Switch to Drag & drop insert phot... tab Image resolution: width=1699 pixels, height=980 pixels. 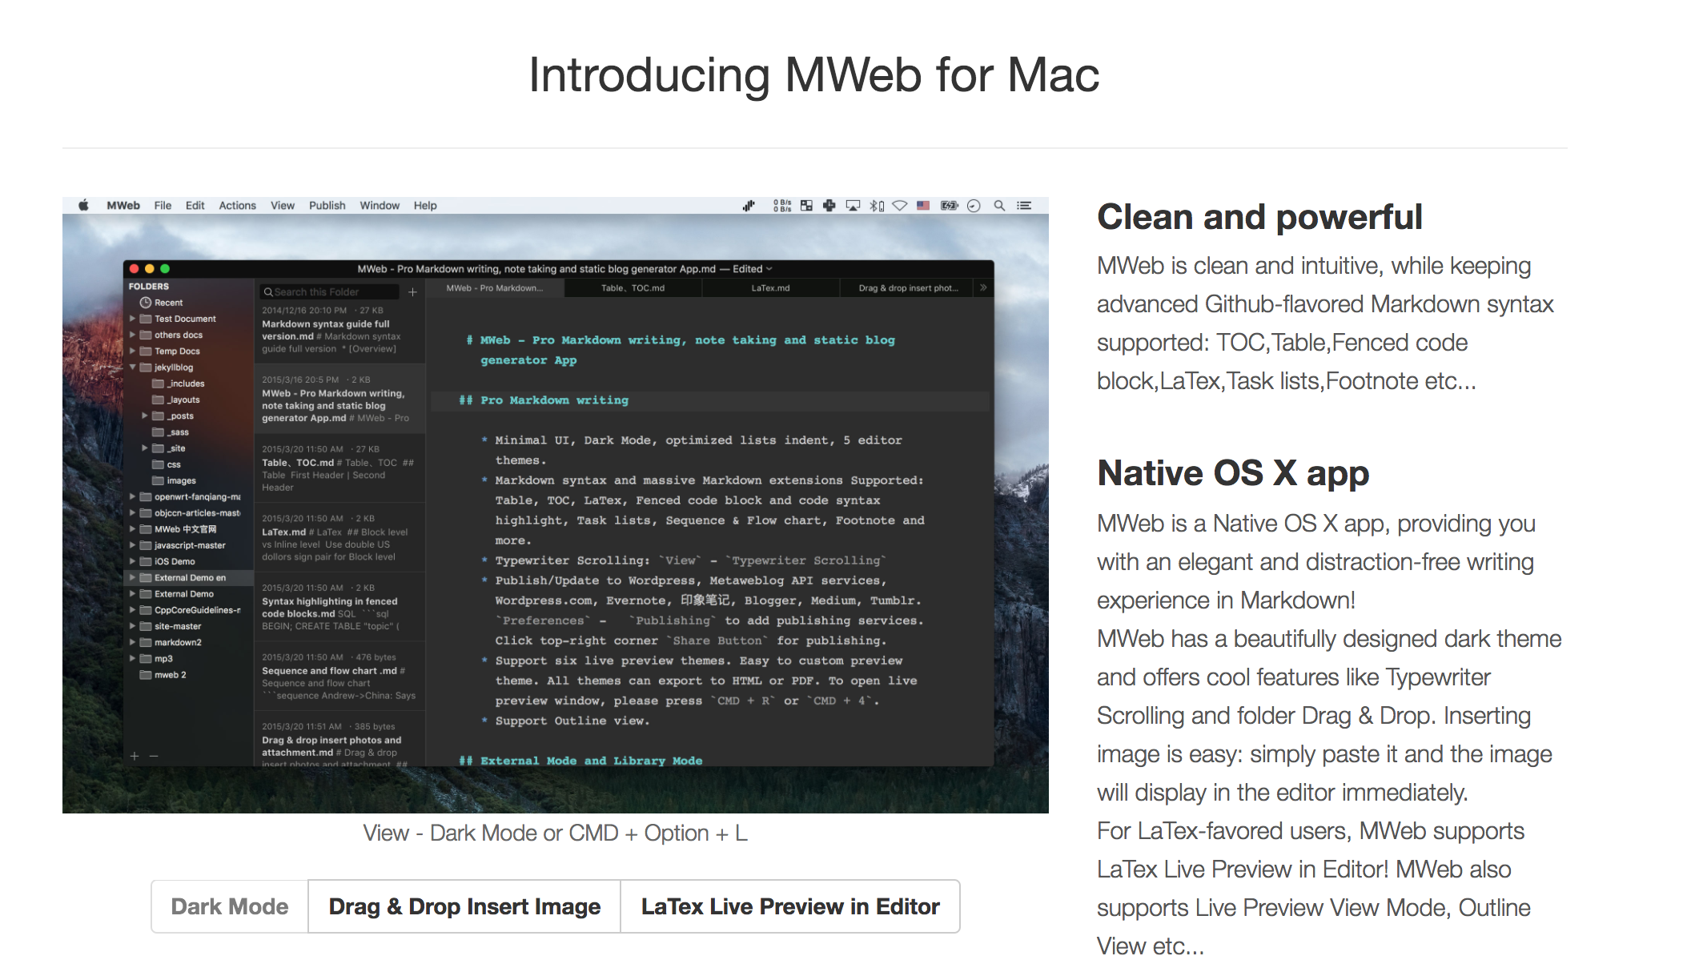pyautogui.click(x=908, y=288)
